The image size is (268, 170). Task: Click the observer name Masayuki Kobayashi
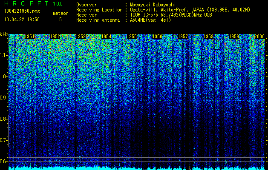click(x=153, y=5)
